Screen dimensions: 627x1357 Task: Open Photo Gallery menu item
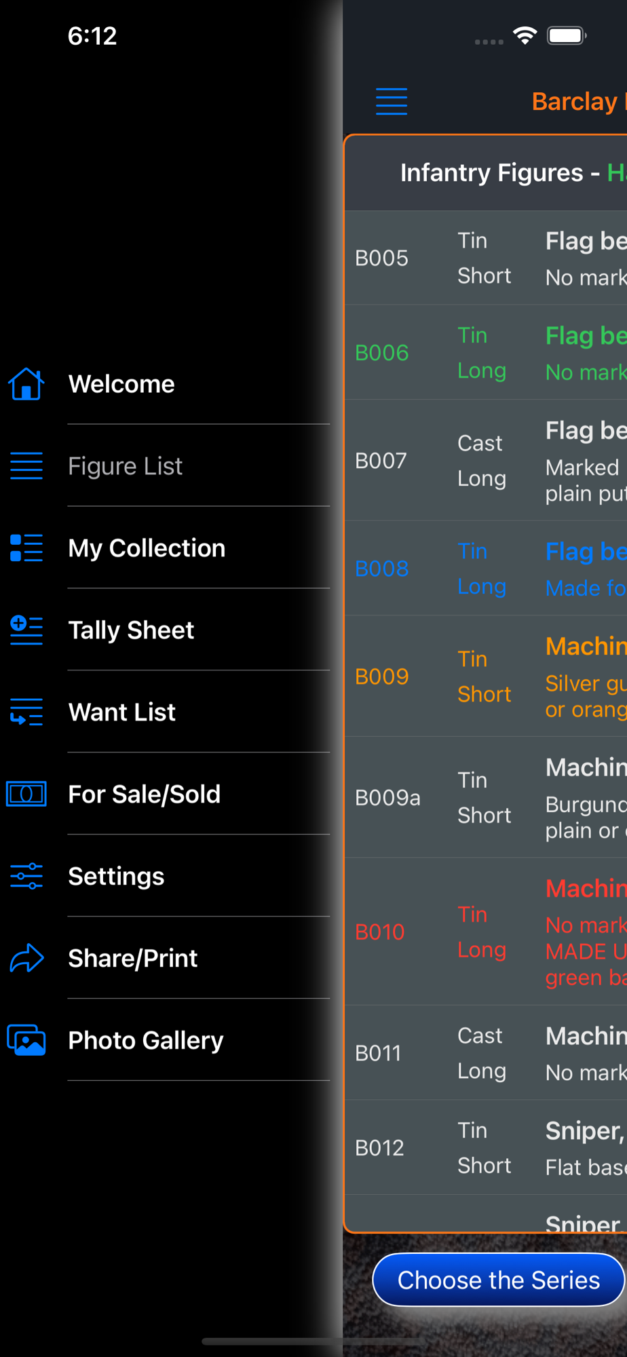tap(146, 1041)
